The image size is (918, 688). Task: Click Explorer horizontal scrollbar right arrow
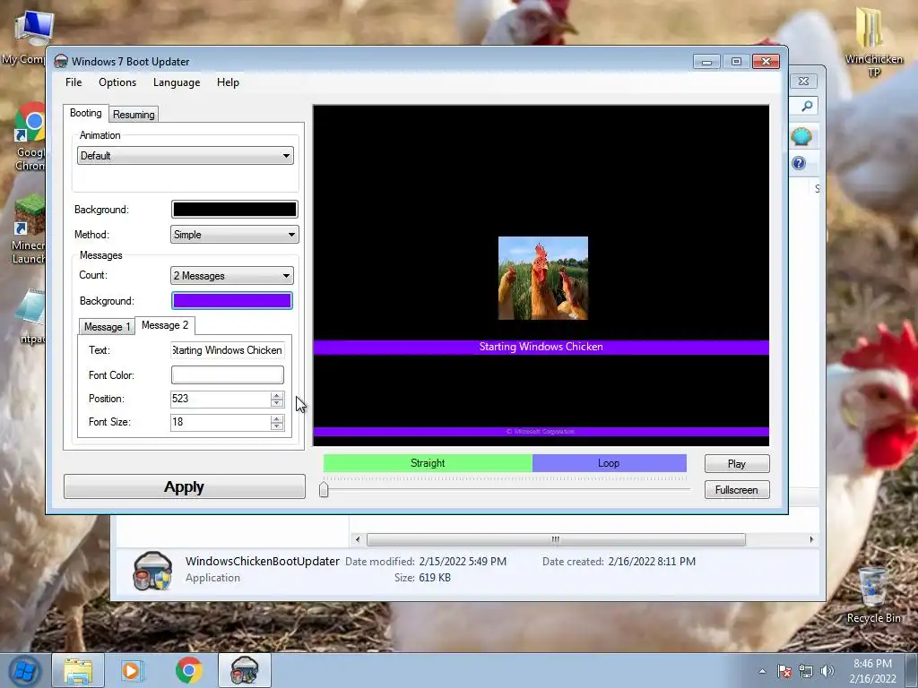pyautogui.click(x=811, y=539)
